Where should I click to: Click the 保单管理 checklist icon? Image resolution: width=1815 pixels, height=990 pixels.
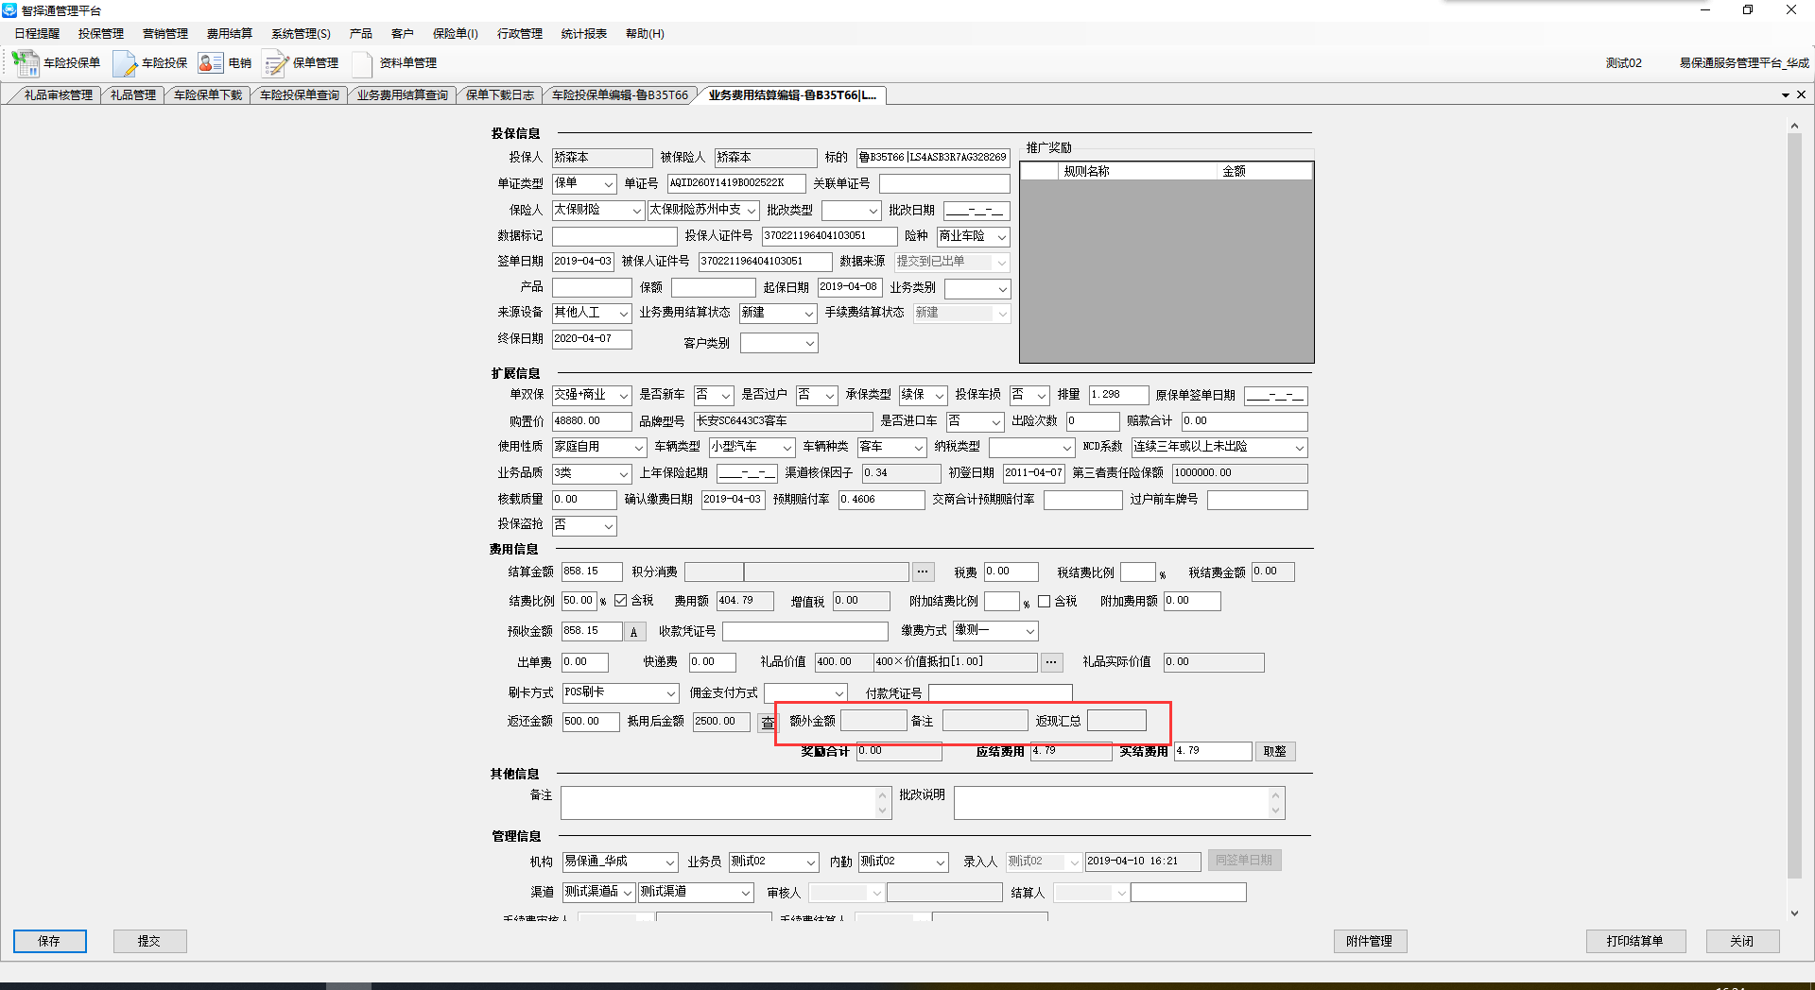coord(275,63)
